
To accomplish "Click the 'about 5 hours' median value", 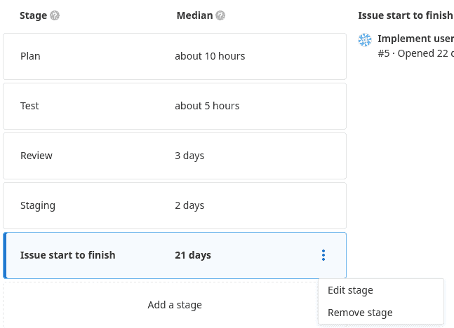I will pyautogui.click(x=207, y=106).
